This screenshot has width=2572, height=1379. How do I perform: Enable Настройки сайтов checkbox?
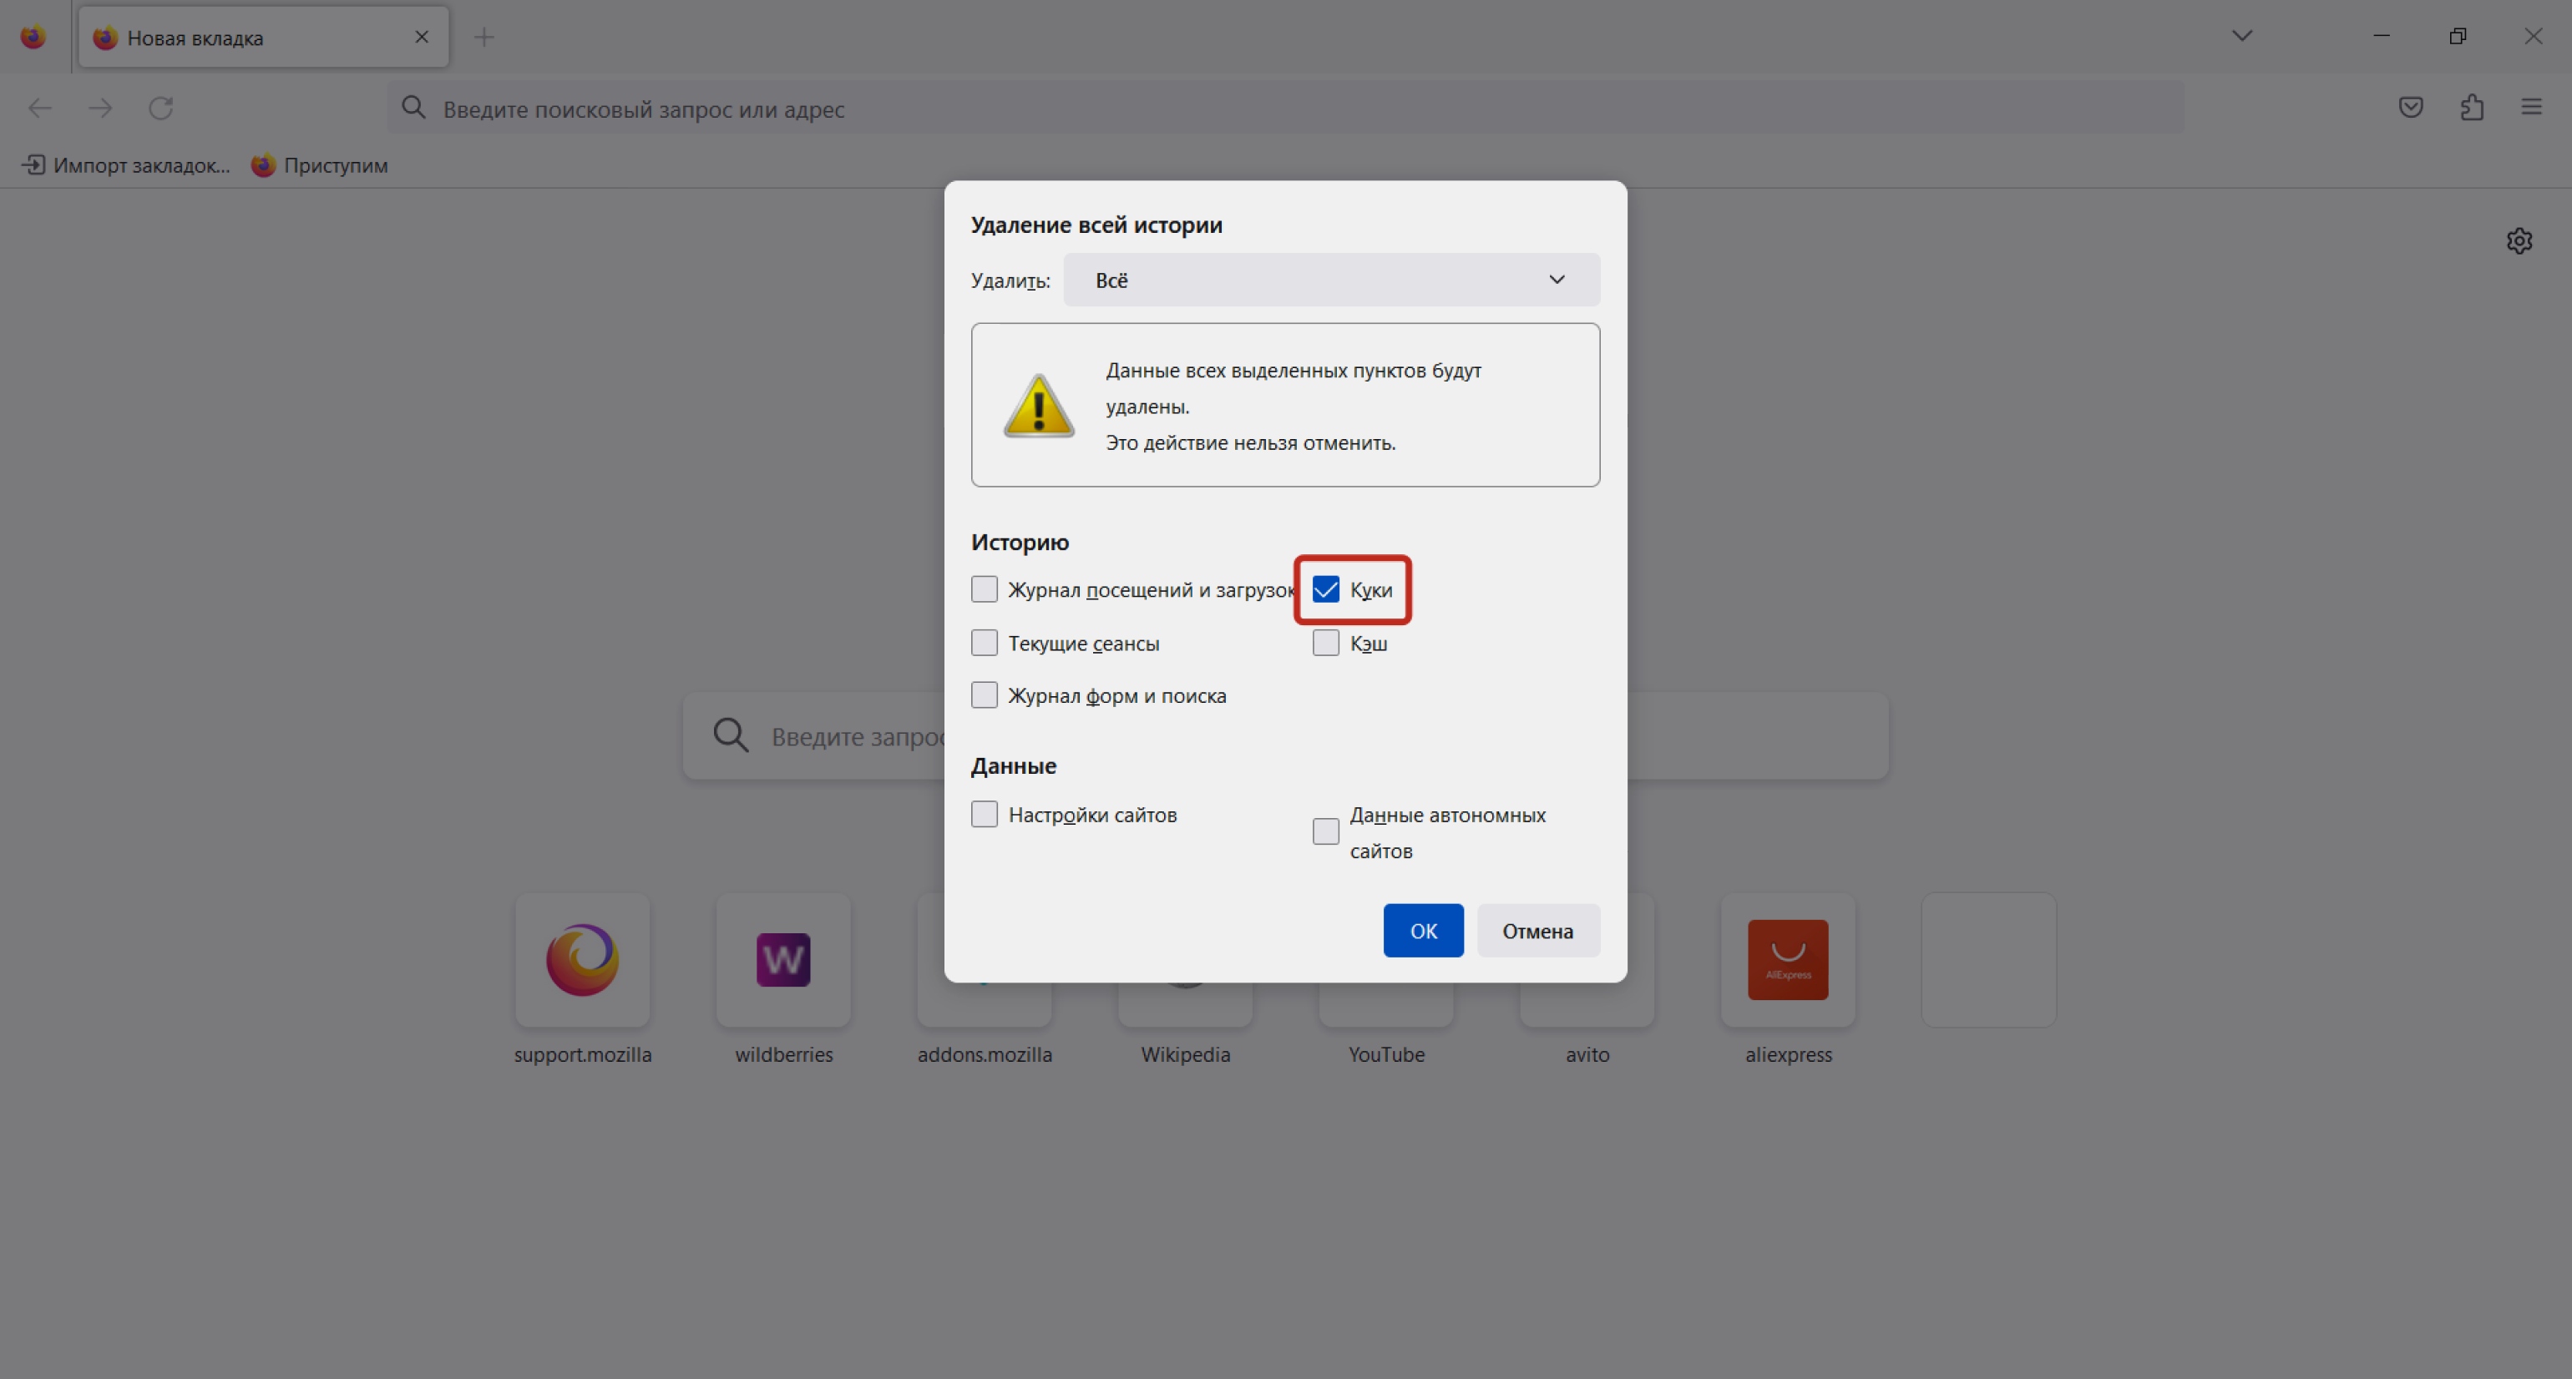coord(985,814)
